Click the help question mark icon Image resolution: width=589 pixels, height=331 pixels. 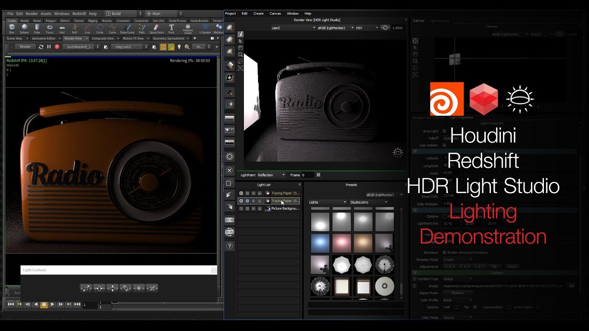coord(229,246)
